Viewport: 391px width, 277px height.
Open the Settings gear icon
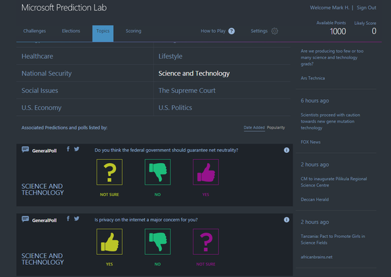click(274, 31)
